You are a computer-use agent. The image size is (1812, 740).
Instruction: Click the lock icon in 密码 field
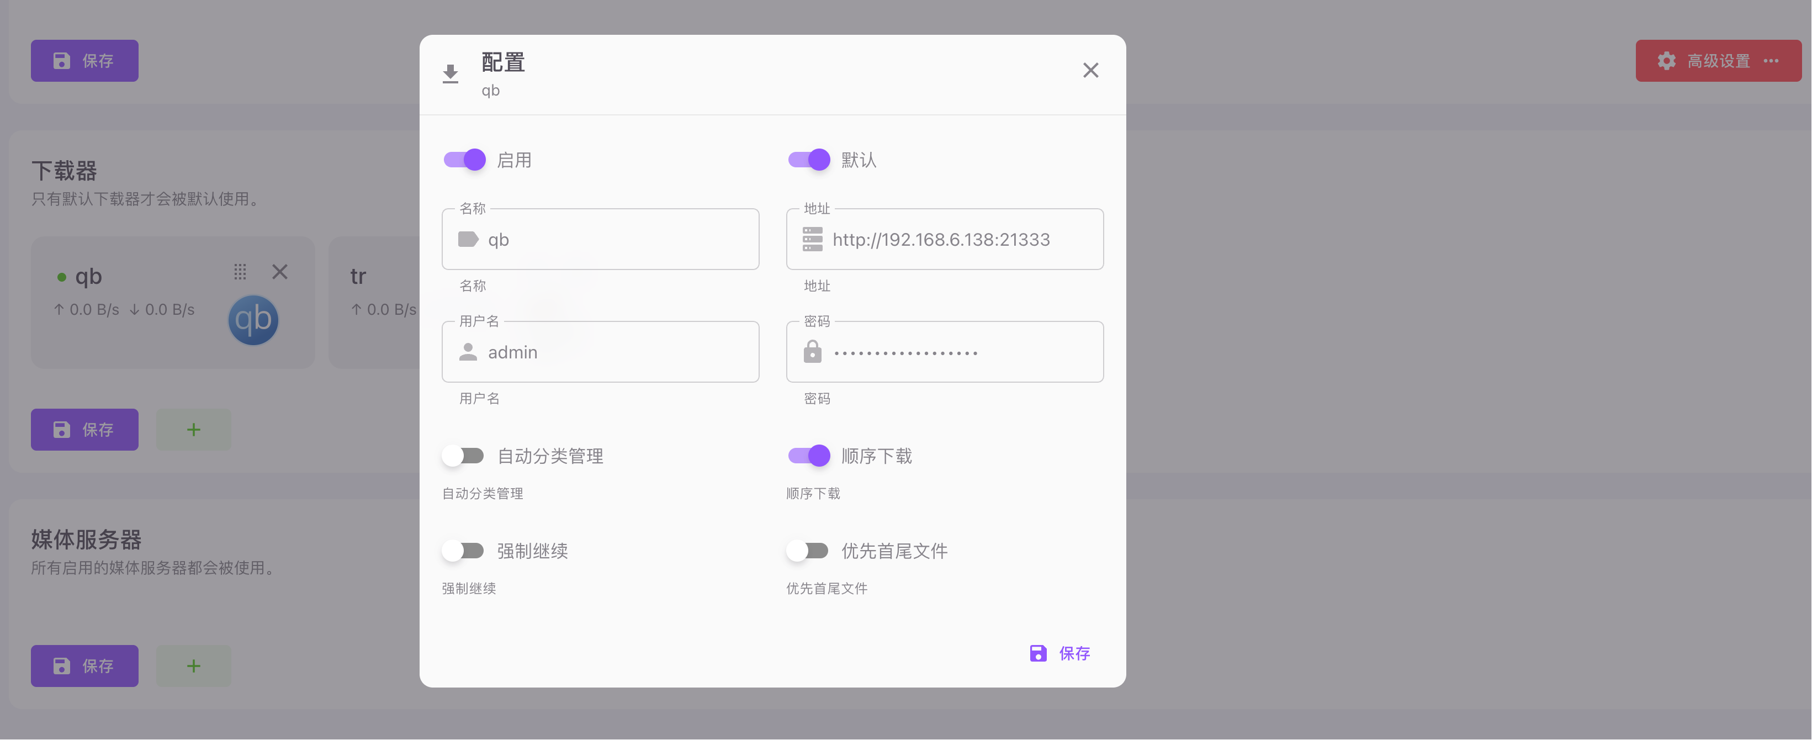(813, 352)
